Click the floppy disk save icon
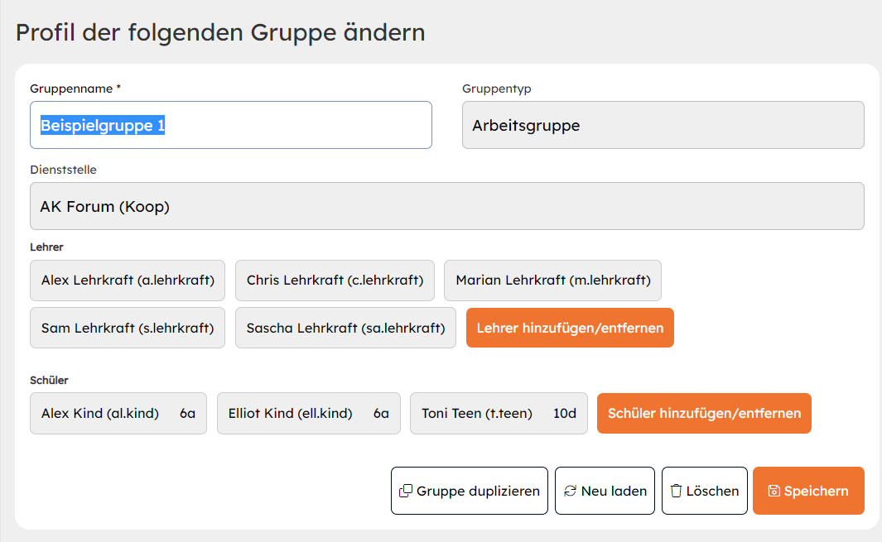 coord(774,491)
